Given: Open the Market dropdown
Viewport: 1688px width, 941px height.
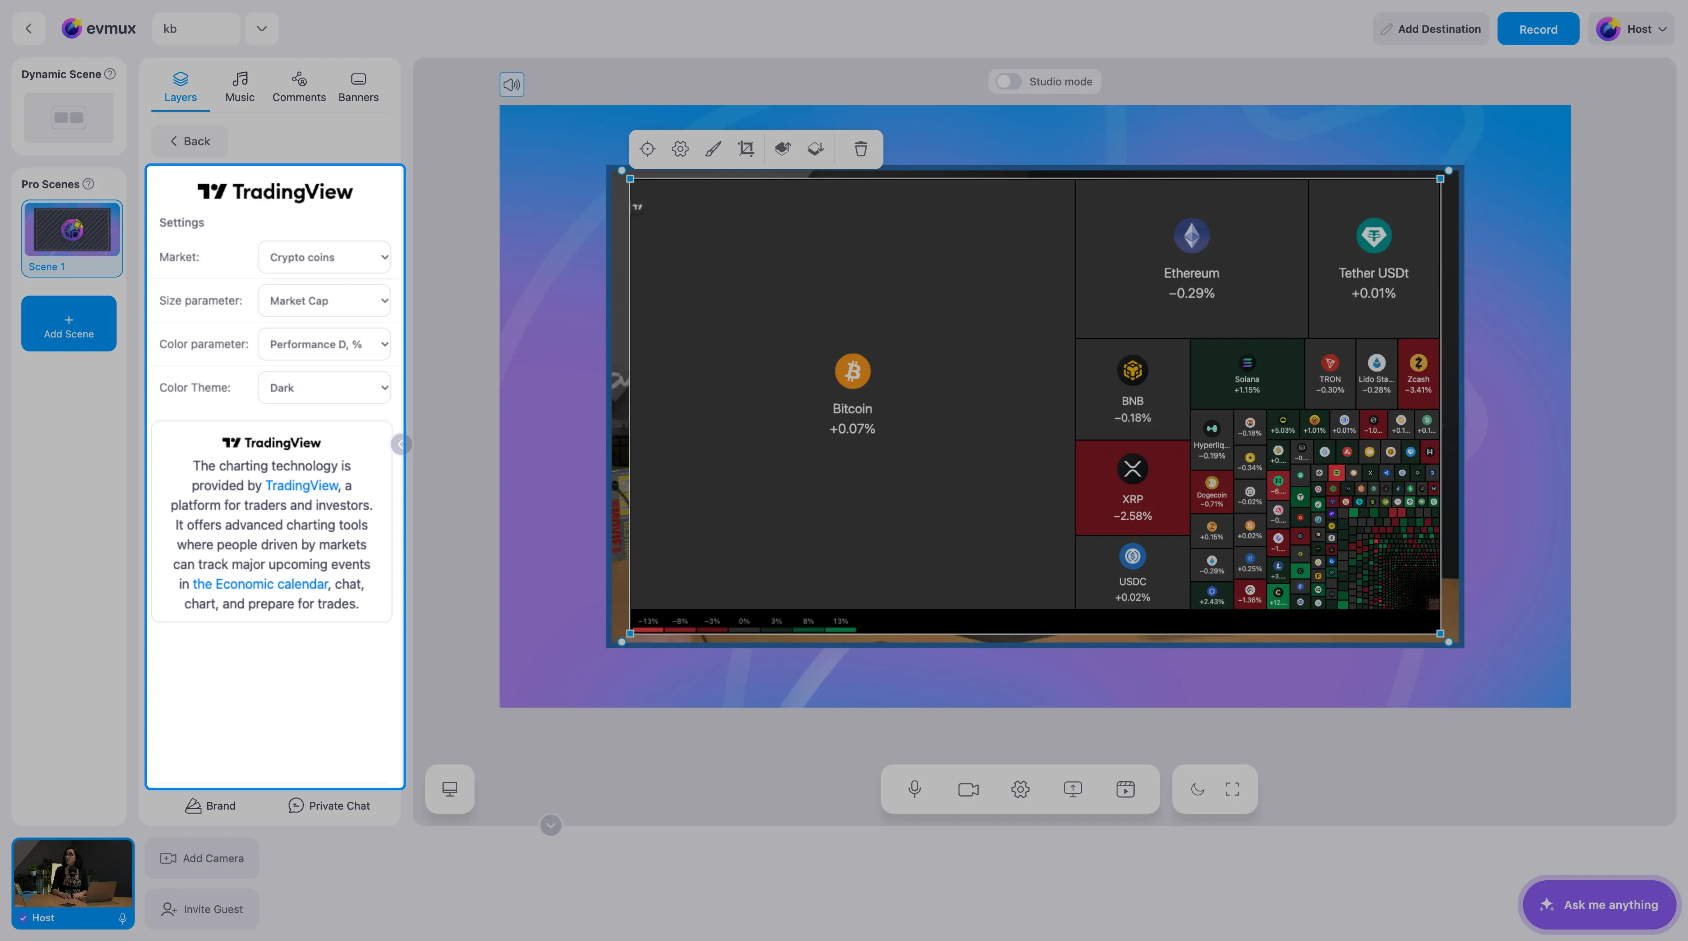Looking at the screenshot, I should pos(324,257).
